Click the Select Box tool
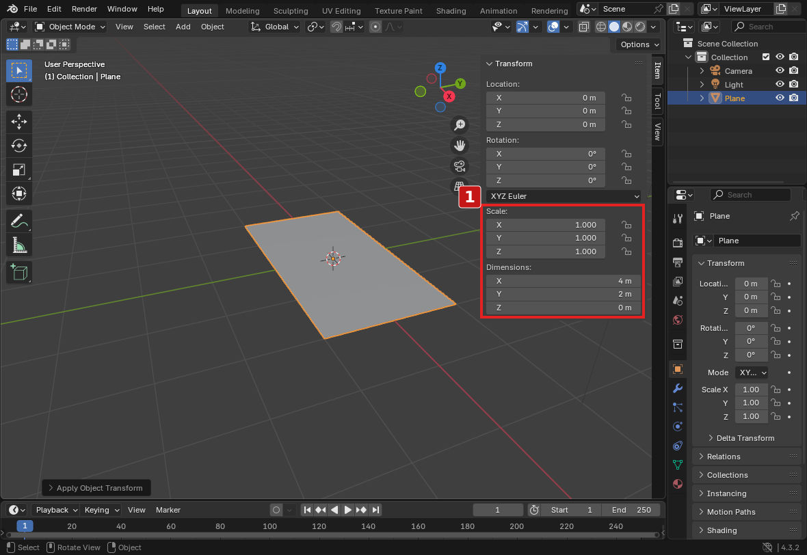The width and height of the screenshot is (807, 555). pos(19,71)
